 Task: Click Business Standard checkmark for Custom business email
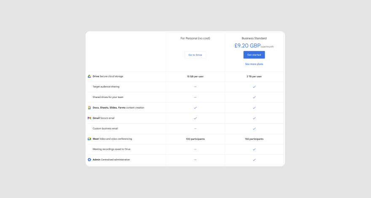pos(254,129)
